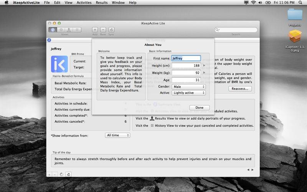Image resolution: width=307 pixels, height=192 pixels.
Task: Click in the Weight (kg) field
Action: pyautogui.click(x=186, y=73)
